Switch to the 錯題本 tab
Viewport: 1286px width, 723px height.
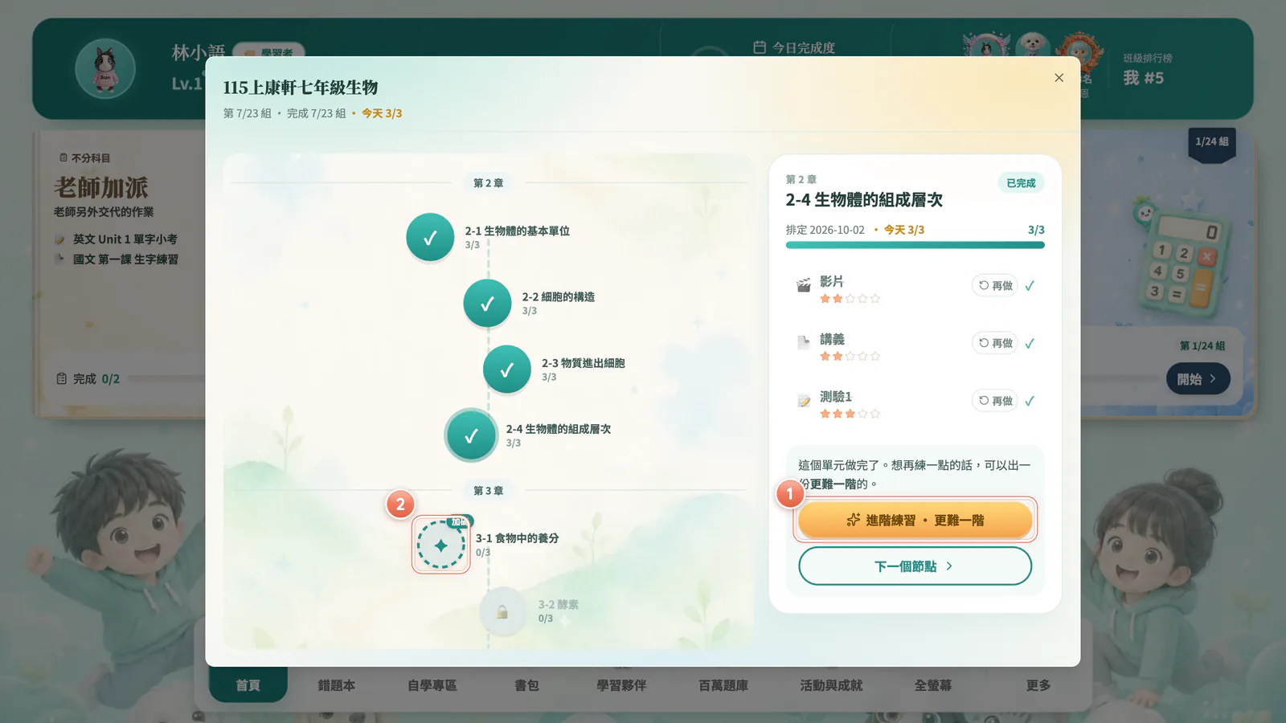[336, 685]
